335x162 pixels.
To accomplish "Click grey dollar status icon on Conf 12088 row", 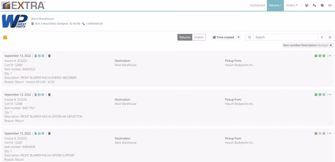I will pyautogui.click(x=324, y=95).
